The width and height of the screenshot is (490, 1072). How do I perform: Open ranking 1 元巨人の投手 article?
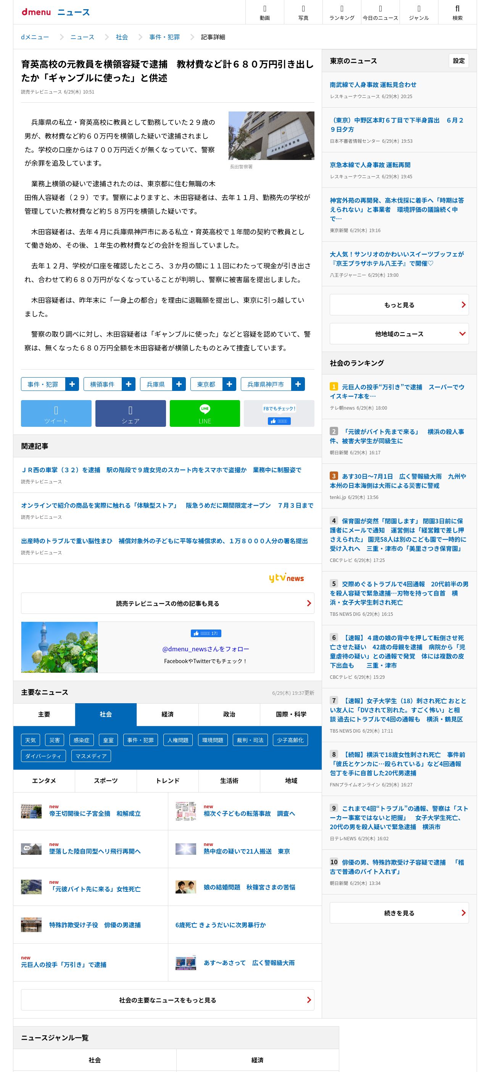(399, 392)
